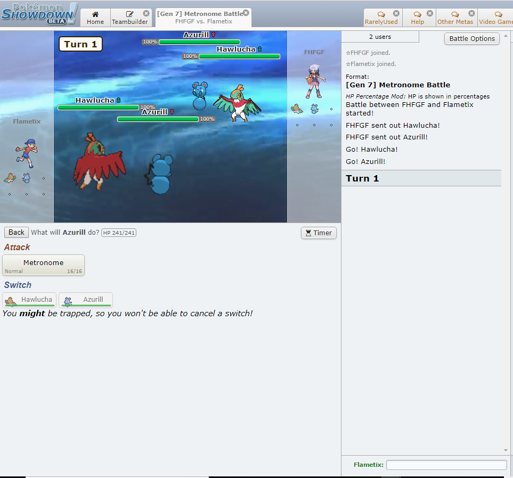Close the RarelyUsed chat tab
Image resolution: width=513 pixels, height=478 pixels.
[x=396, y=13]
